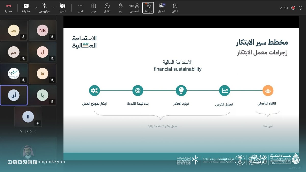Open the دردشة chat panel
The image size is (306, 172).
148,8
